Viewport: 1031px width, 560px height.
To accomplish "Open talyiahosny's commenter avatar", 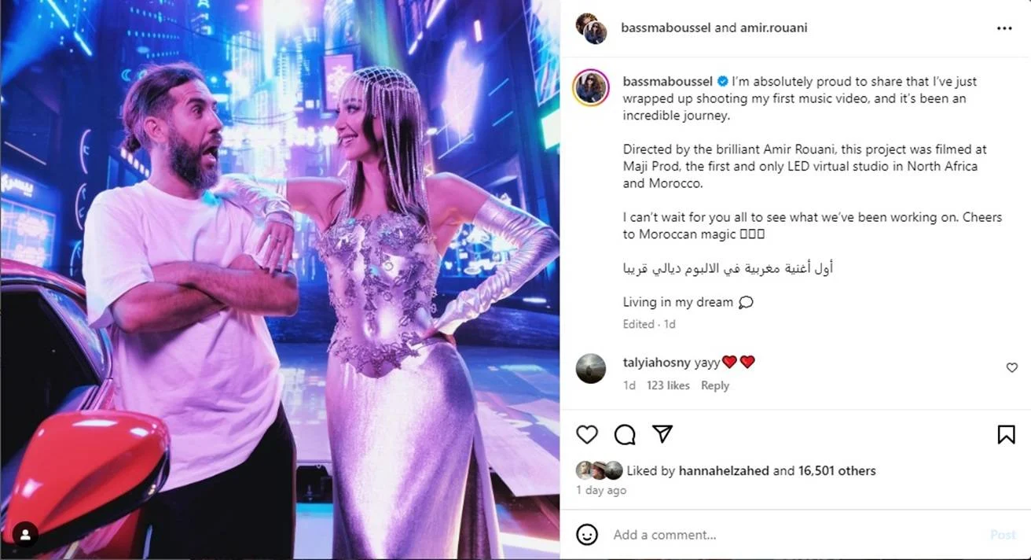I will click(591, 368).
